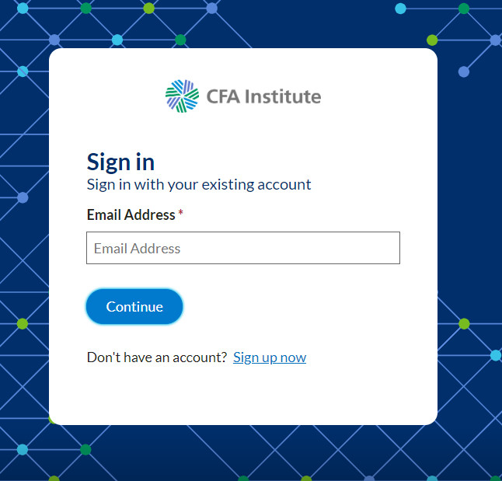The width and height of the screenshot is (502, 481).
Task: Click the bold "Email Address" field label
Action: 131,214
